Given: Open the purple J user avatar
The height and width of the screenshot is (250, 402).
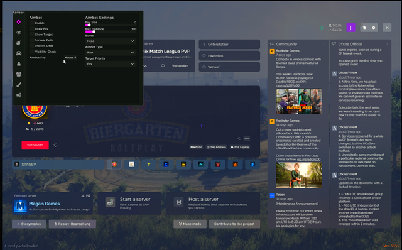Looking at the screenshot, I should pos(350,28).
